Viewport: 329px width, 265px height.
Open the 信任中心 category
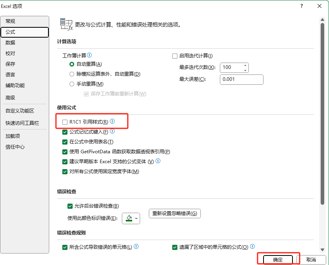(x=25, y=147)
